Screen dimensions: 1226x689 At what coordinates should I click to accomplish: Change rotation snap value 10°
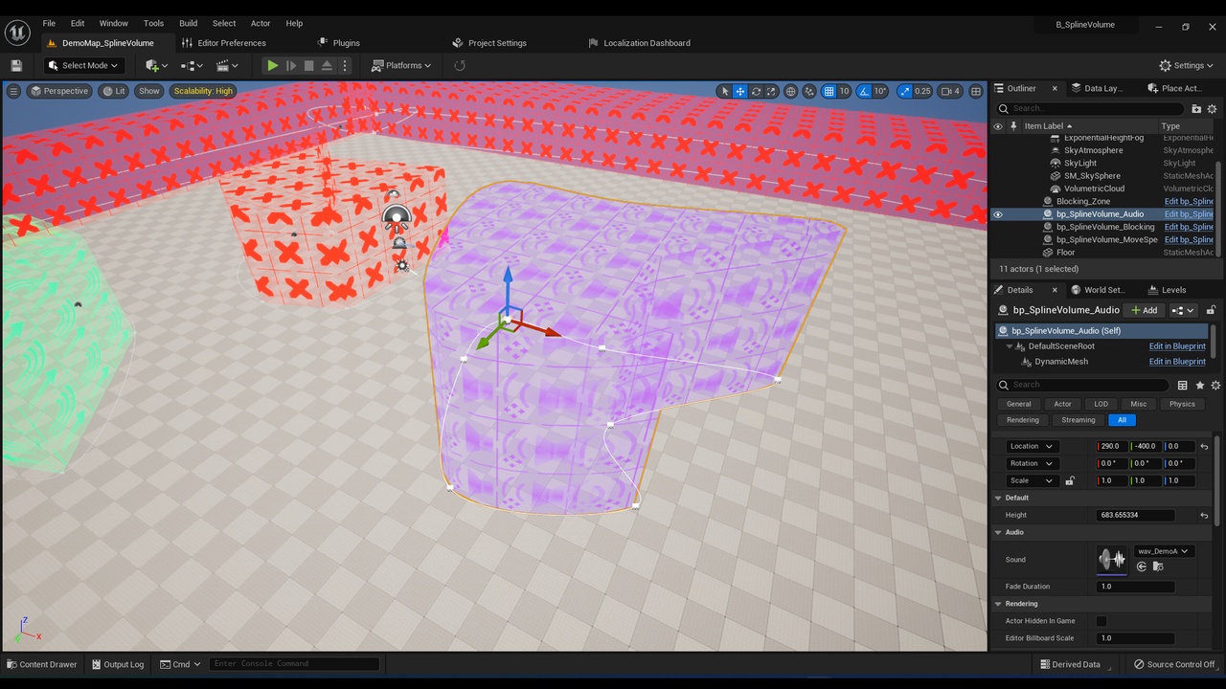click(x=881, y=91)
